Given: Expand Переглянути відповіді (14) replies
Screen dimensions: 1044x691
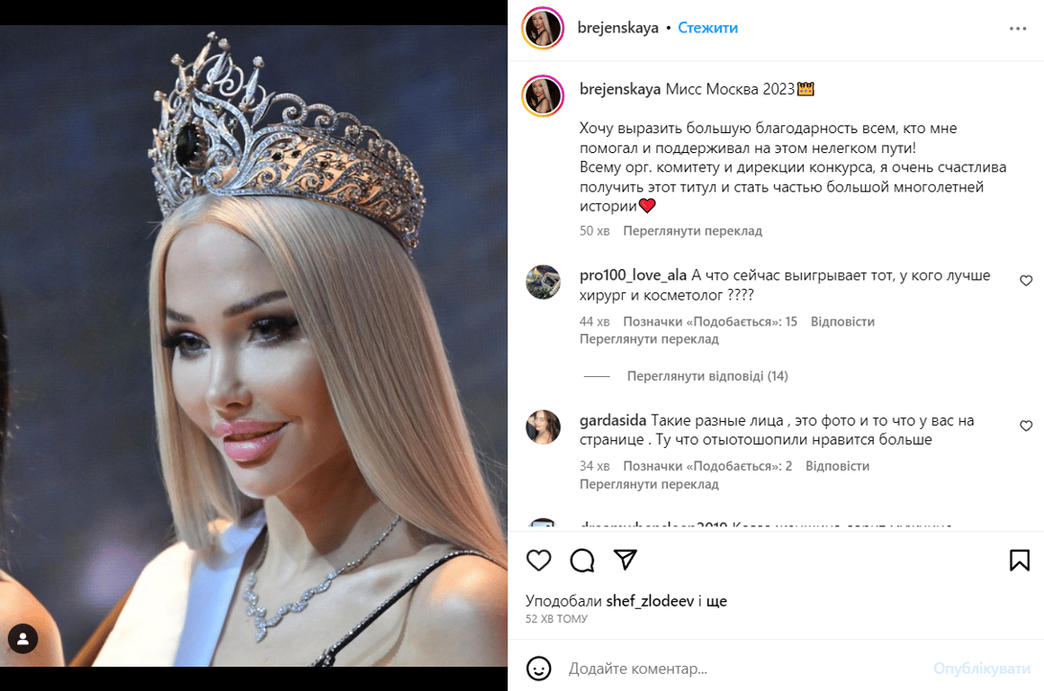Looking at the screenshot, I should [x=707, y=376].
